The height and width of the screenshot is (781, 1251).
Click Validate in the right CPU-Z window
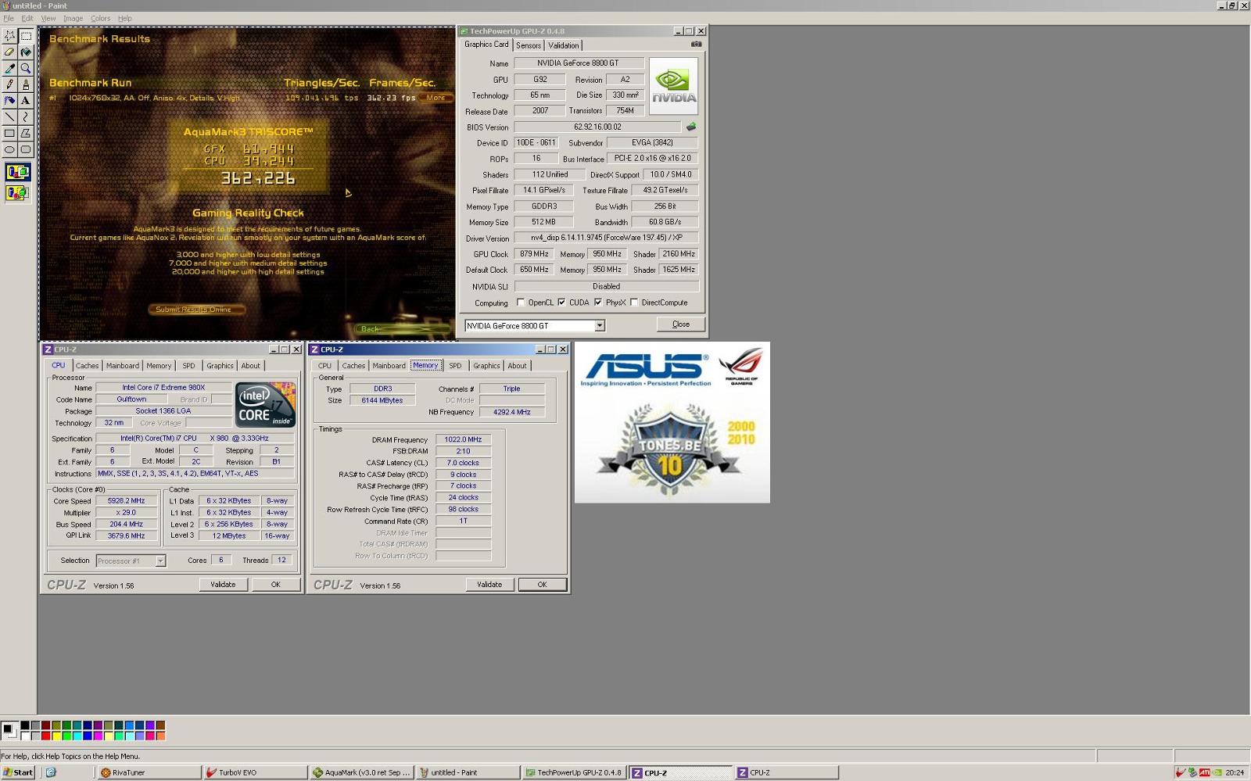coord(489,585)
